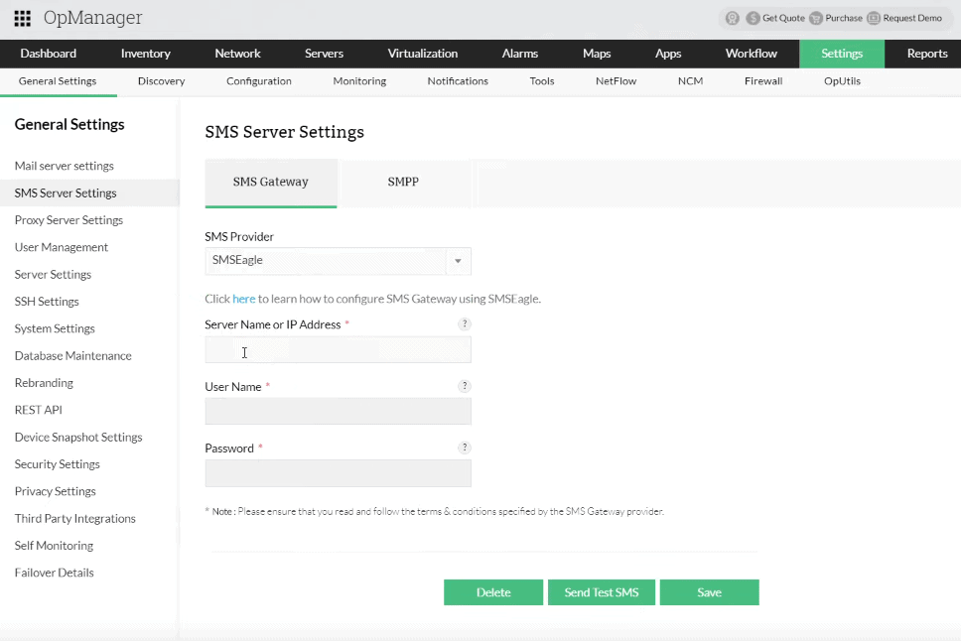Open Database Maintenance in sidebar
Image resolution: width=961 pixels, height=641 pixels.
click(72, 355)
